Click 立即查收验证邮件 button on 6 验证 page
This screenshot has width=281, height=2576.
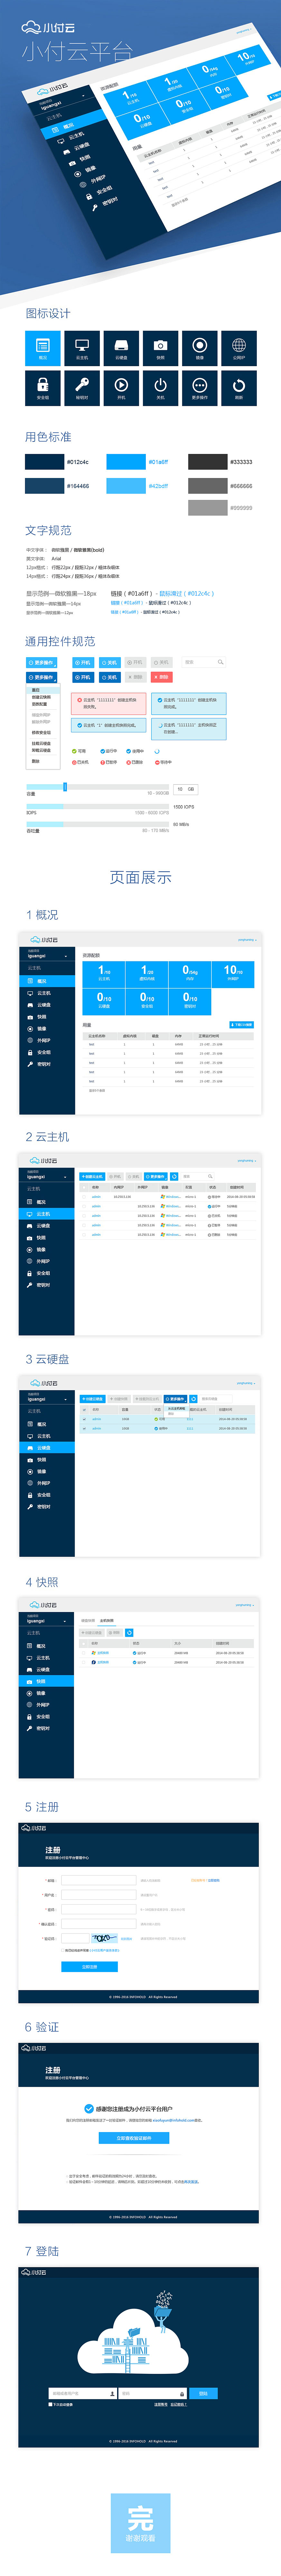(x=134, y=2138)
